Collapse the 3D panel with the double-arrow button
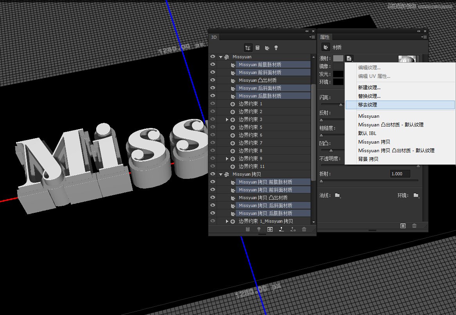The image size is (456, 315). click(307, 31)
